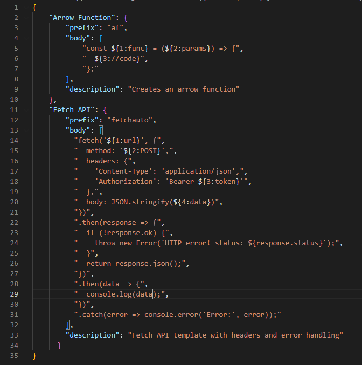Collapse the "Fetch API" block fold chevron

26,110
